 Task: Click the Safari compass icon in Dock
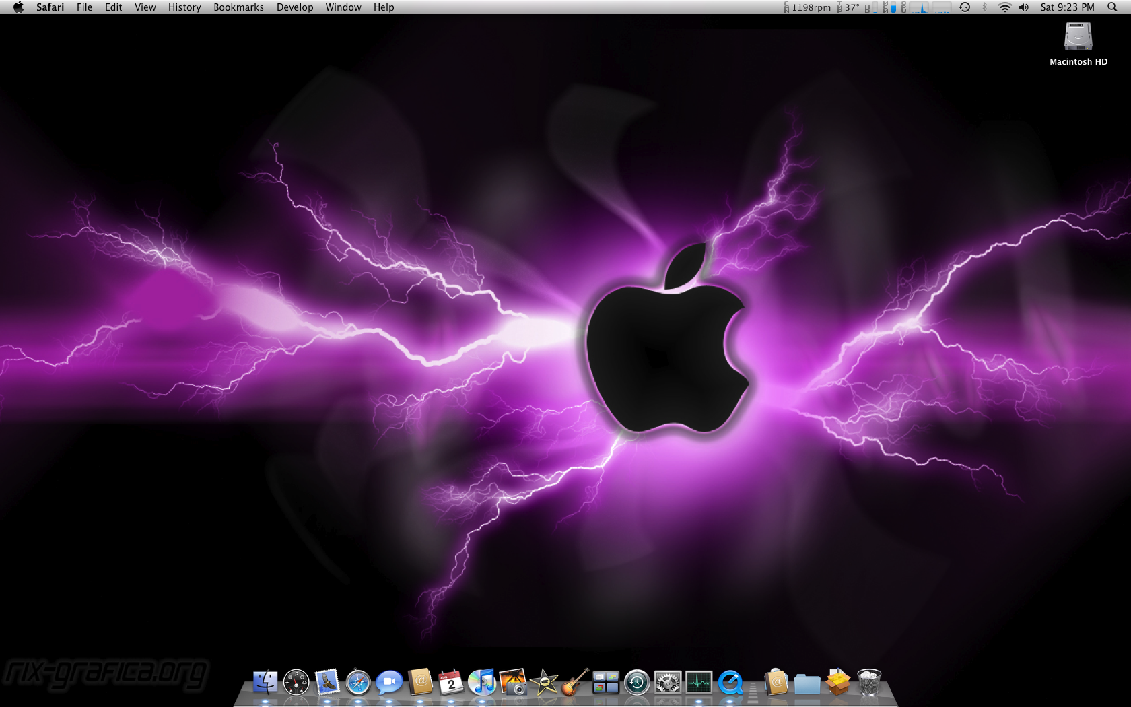tap(358, 682)
